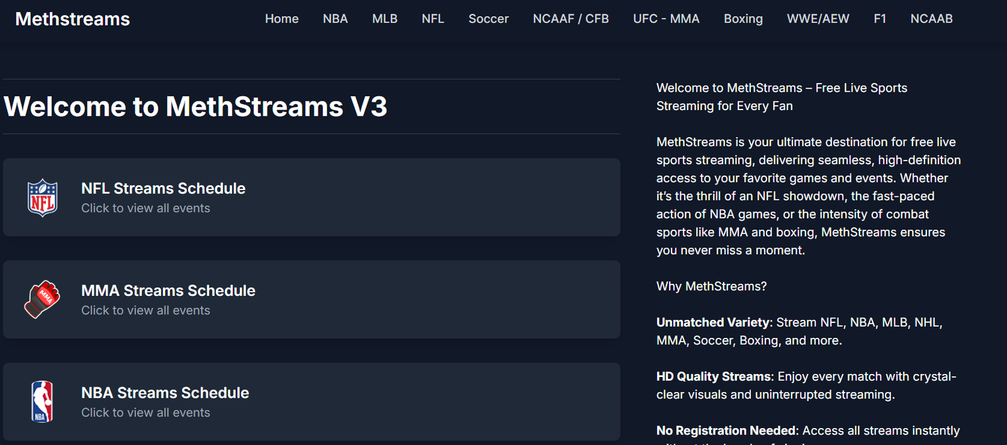Select NCAAF / CFB in navigation
Viewport: 1007px width, 445px height.
[x=571, y=19]
